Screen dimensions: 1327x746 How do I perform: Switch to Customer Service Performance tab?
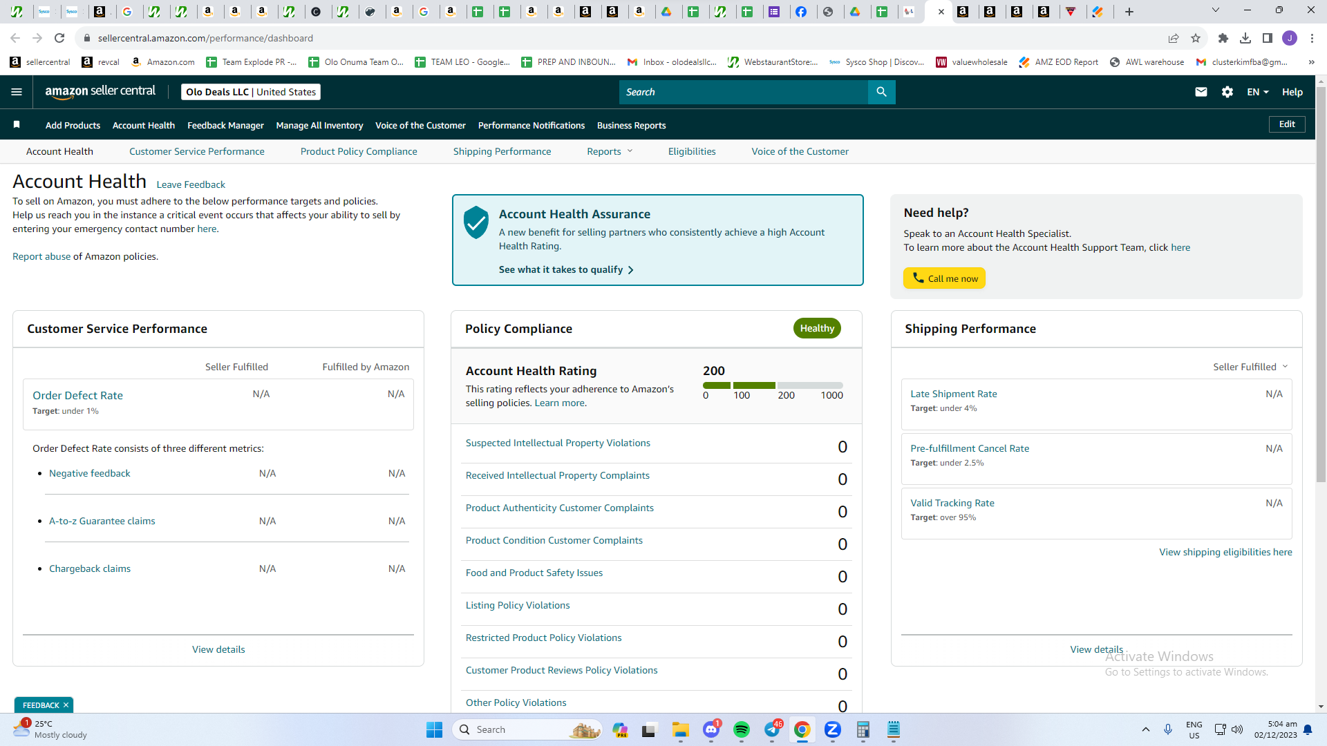coord(197,151)
